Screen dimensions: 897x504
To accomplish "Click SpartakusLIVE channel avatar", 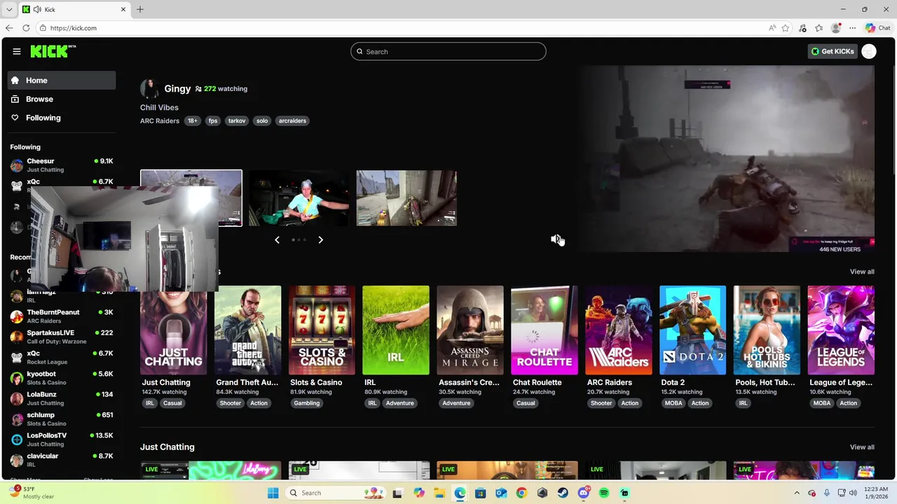I will [x=17, y=337].
